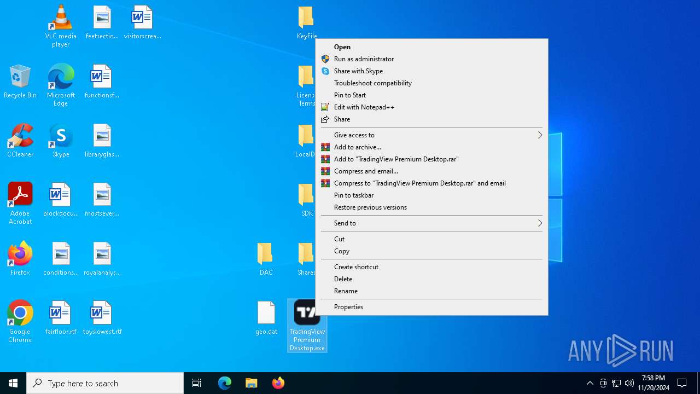Select the Google Chrome desktop shortcut

[20, 321]
